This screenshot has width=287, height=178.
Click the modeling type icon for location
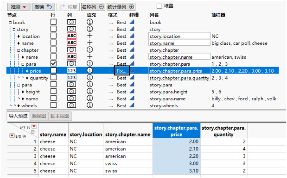click(x=132, y=36)
